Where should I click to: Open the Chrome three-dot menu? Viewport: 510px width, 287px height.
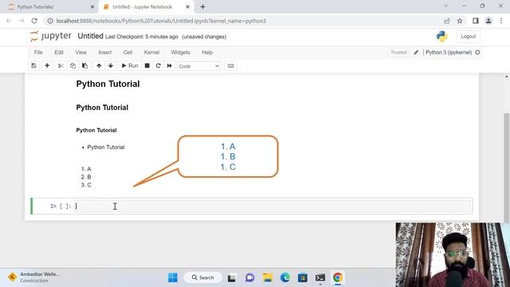pyautogui.click(x=501, y=21)
